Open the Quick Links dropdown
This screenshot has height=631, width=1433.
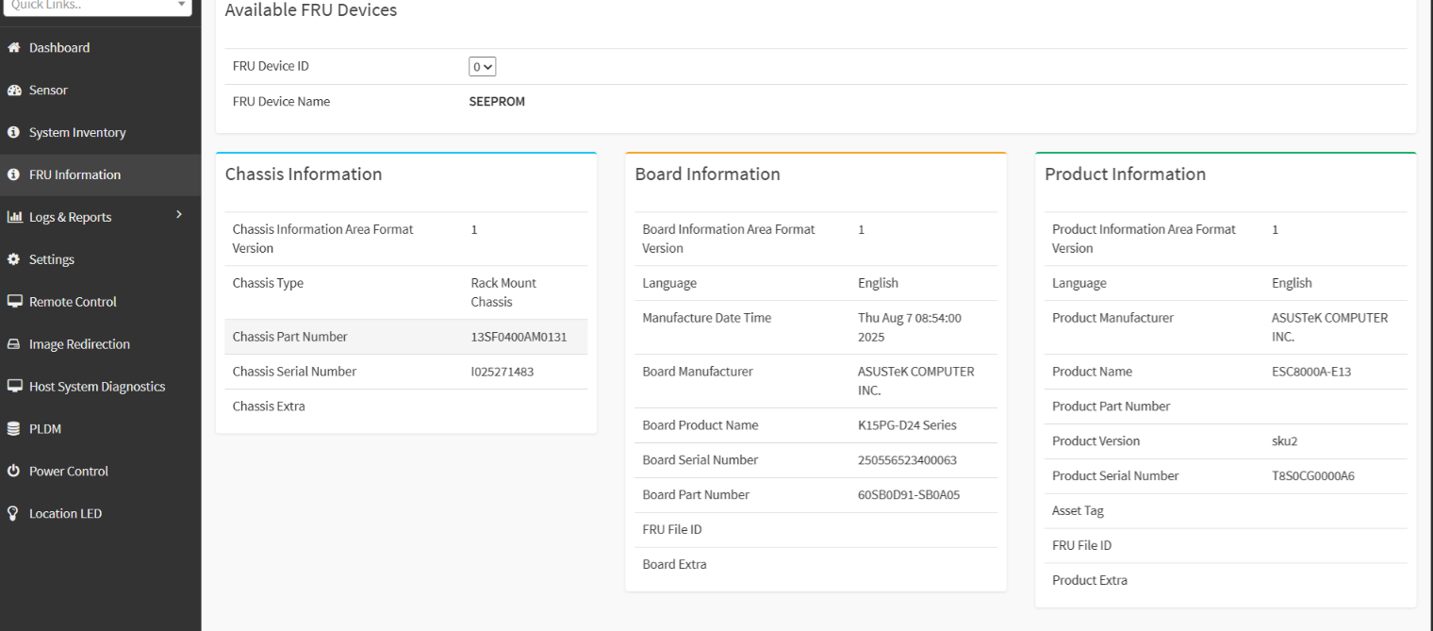[98, 6]
